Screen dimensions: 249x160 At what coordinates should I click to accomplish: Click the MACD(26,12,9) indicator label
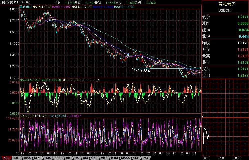coord(30,80)
